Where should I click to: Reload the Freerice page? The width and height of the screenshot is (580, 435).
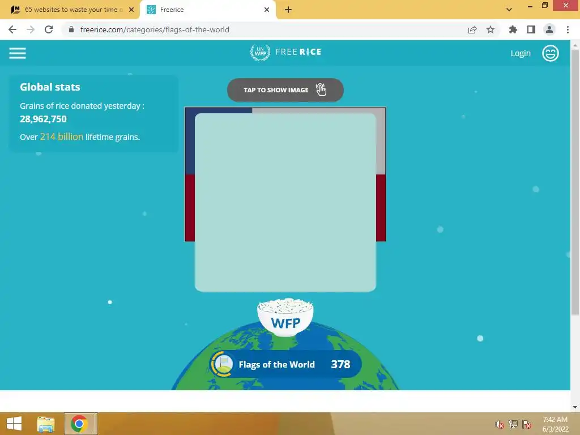49,29
